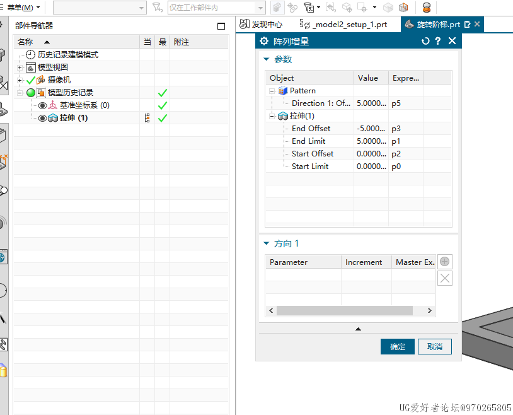Click the selection filter funnel icon
Image resolution: width=513 pixels, height=415 pixels.
coord(158,8)
